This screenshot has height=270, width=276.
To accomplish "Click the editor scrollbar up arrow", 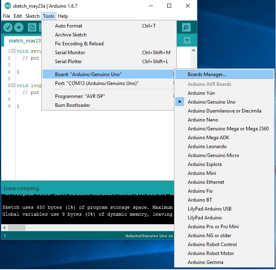I will coord(193,50).
